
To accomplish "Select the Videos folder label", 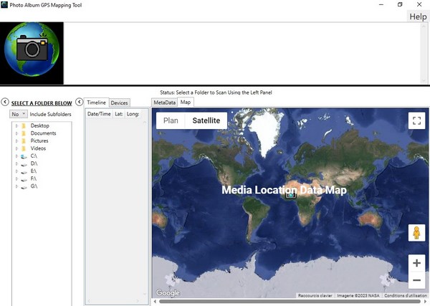I will click(x=38, y=148).
